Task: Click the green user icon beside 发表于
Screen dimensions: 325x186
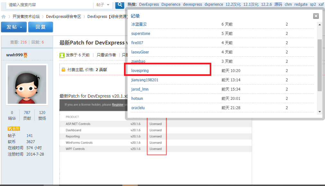Action: 62,55
